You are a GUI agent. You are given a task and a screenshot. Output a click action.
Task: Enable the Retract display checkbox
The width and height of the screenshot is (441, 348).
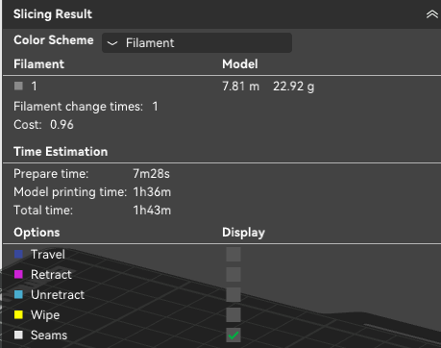point(233,275)
